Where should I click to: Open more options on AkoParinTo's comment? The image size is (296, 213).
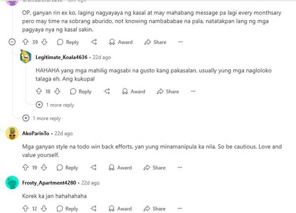pos(180,168)
